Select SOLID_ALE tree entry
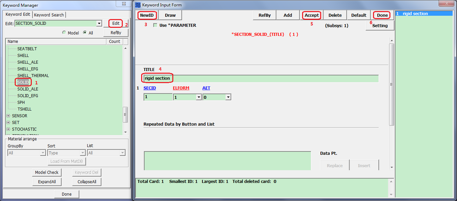 coord(28,89)
